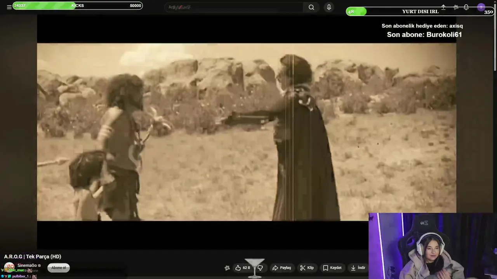Click the search magnifier button

tap(311, 7)
